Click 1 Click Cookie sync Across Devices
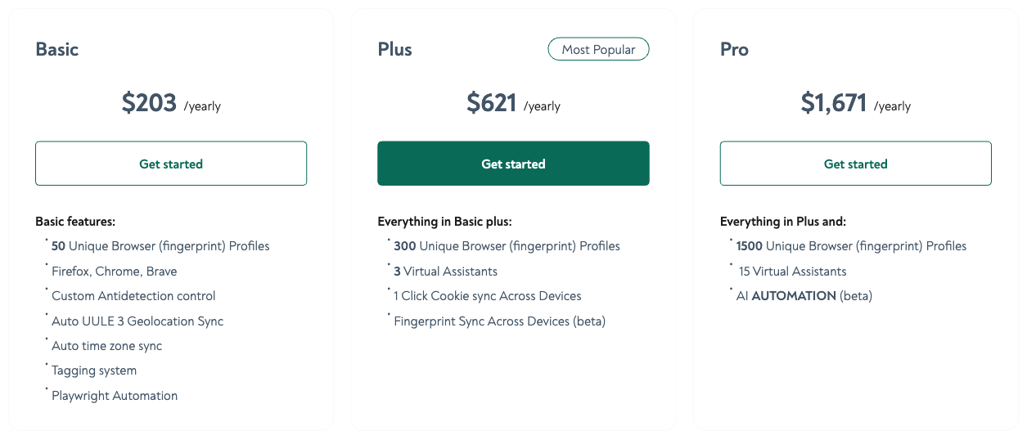Viewport: 1027px width, 440px height. (488, 296)
